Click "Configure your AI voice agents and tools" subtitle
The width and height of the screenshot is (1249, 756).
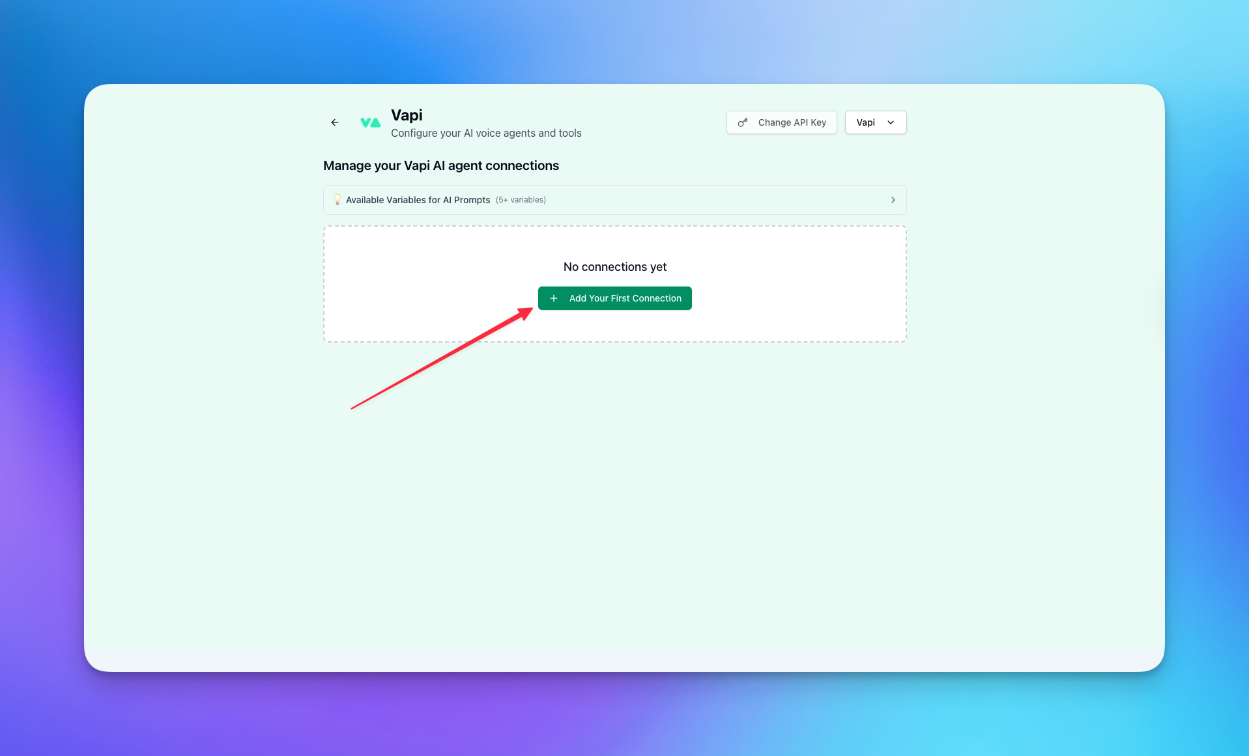(x=486, y=133)
